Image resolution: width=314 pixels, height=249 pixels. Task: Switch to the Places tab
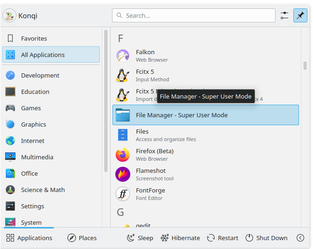point(82,238)
